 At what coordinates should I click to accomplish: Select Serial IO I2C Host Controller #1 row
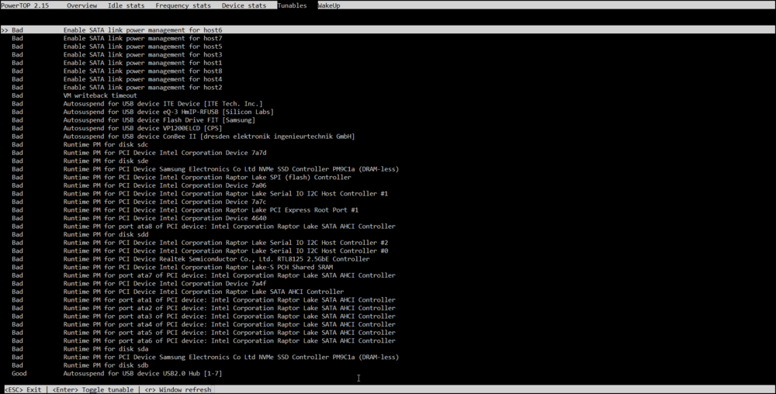coord(200,193)
